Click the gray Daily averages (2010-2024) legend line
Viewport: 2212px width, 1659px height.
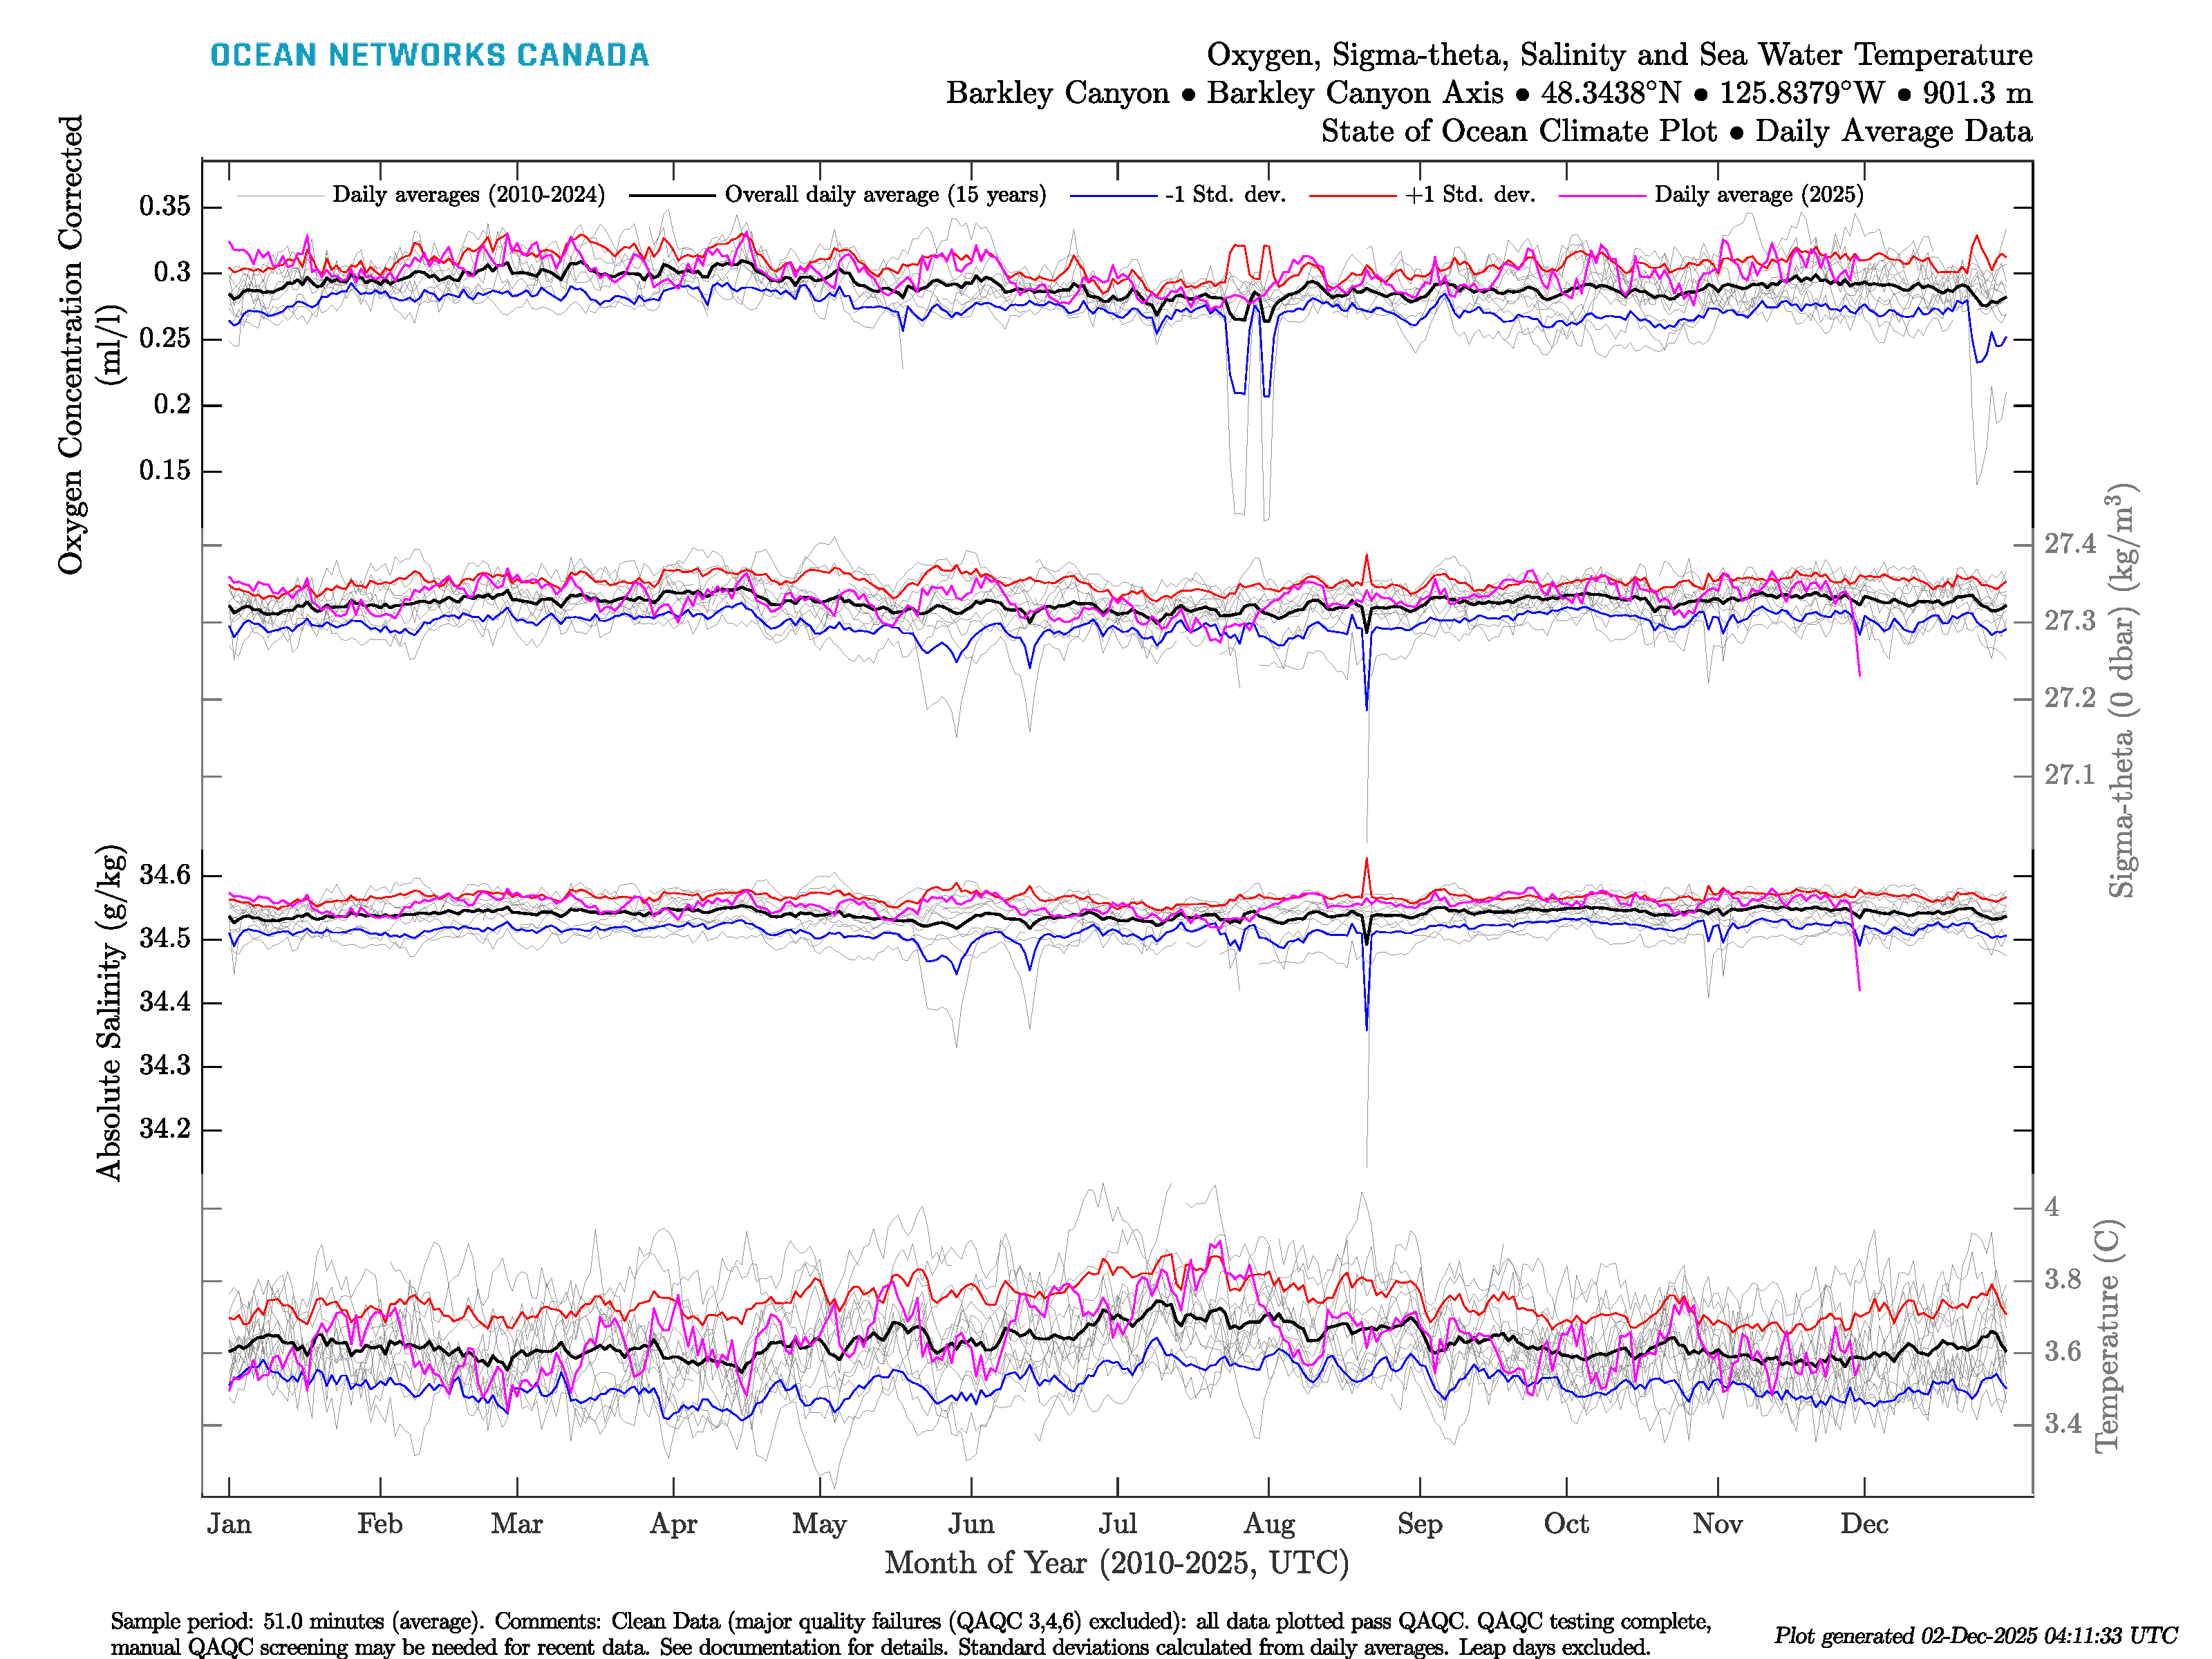coord(279,196)
